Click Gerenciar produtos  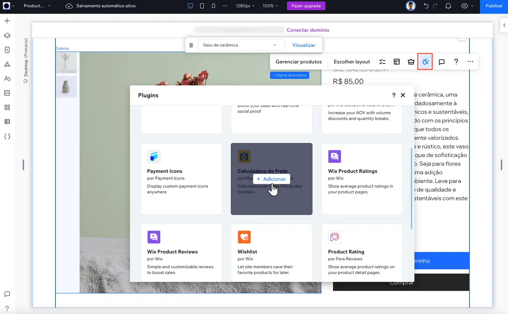[x=299, y=62]
